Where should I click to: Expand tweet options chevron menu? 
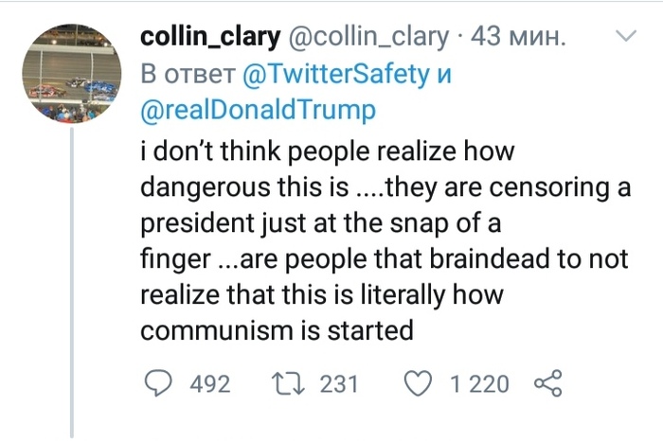coord(625,35)
